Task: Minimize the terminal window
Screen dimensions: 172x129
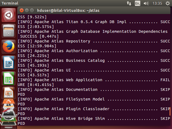Action: click(x=27, y=10)
